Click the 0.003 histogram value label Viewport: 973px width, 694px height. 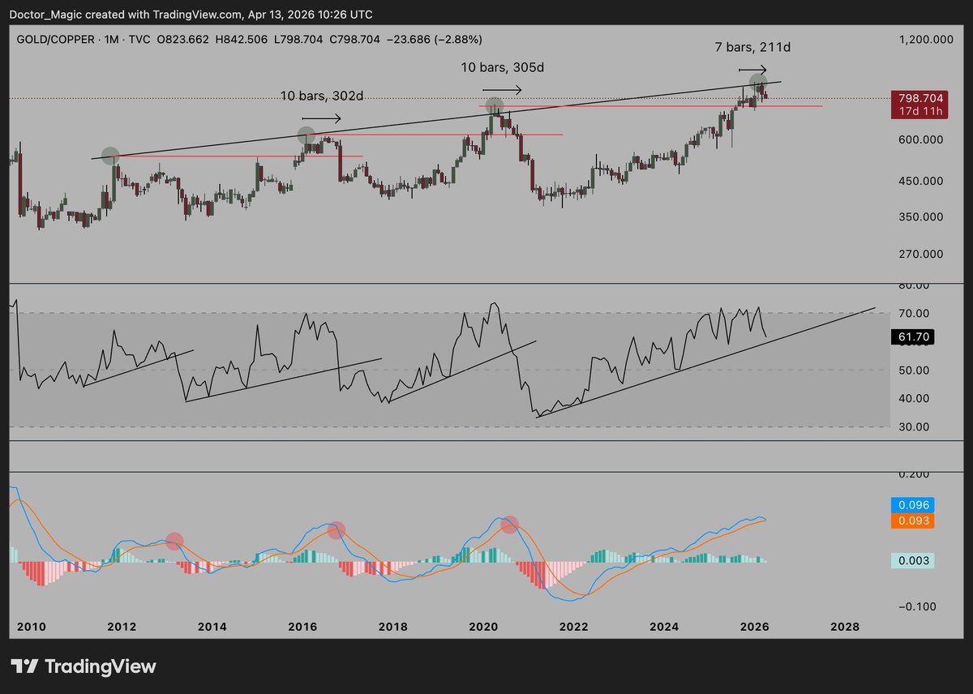coord(912,560)
